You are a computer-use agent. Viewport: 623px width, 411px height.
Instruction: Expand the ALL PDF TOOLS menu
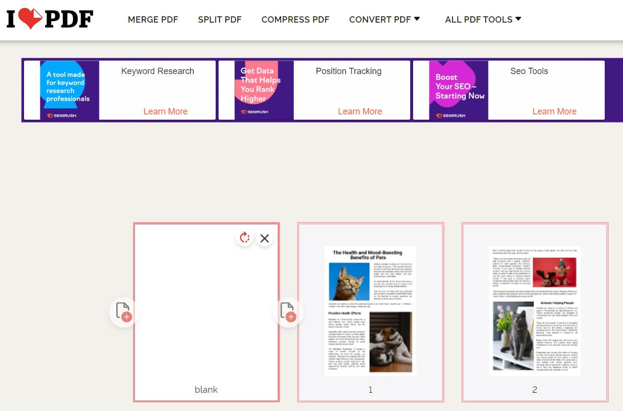coord(482,19)
